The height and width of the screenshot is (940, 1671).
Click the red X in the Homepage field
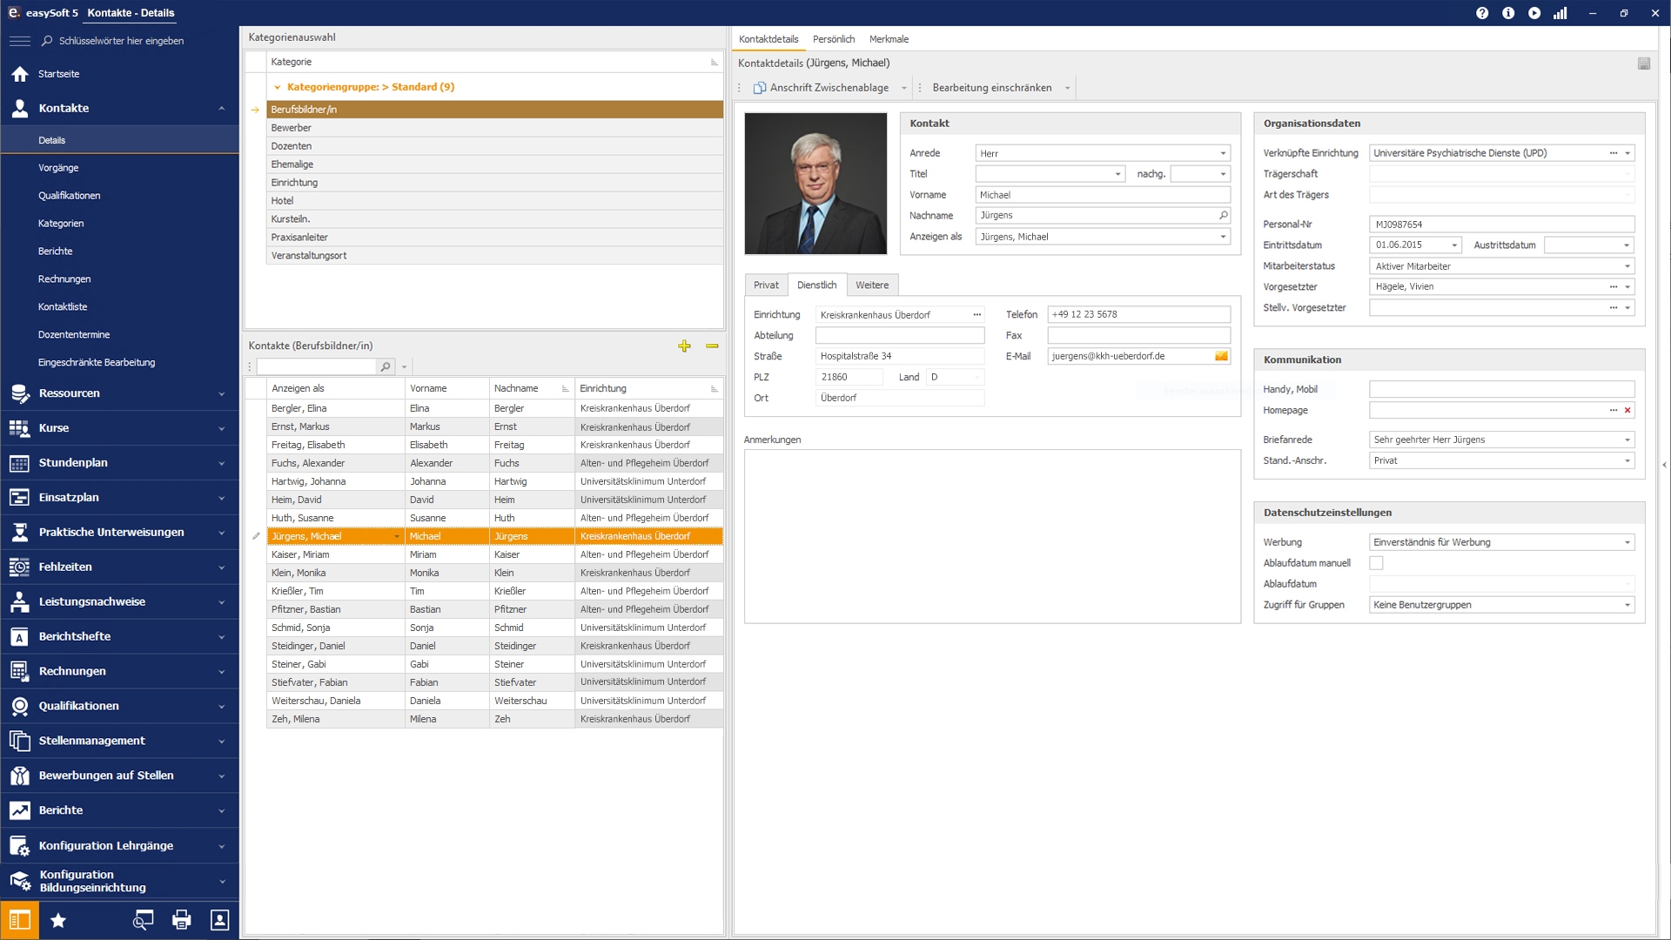pos(1627,410)
